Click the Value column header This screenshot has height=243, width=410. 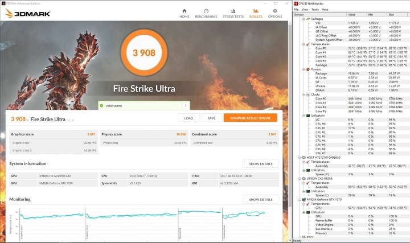click(x=356, y=15)
